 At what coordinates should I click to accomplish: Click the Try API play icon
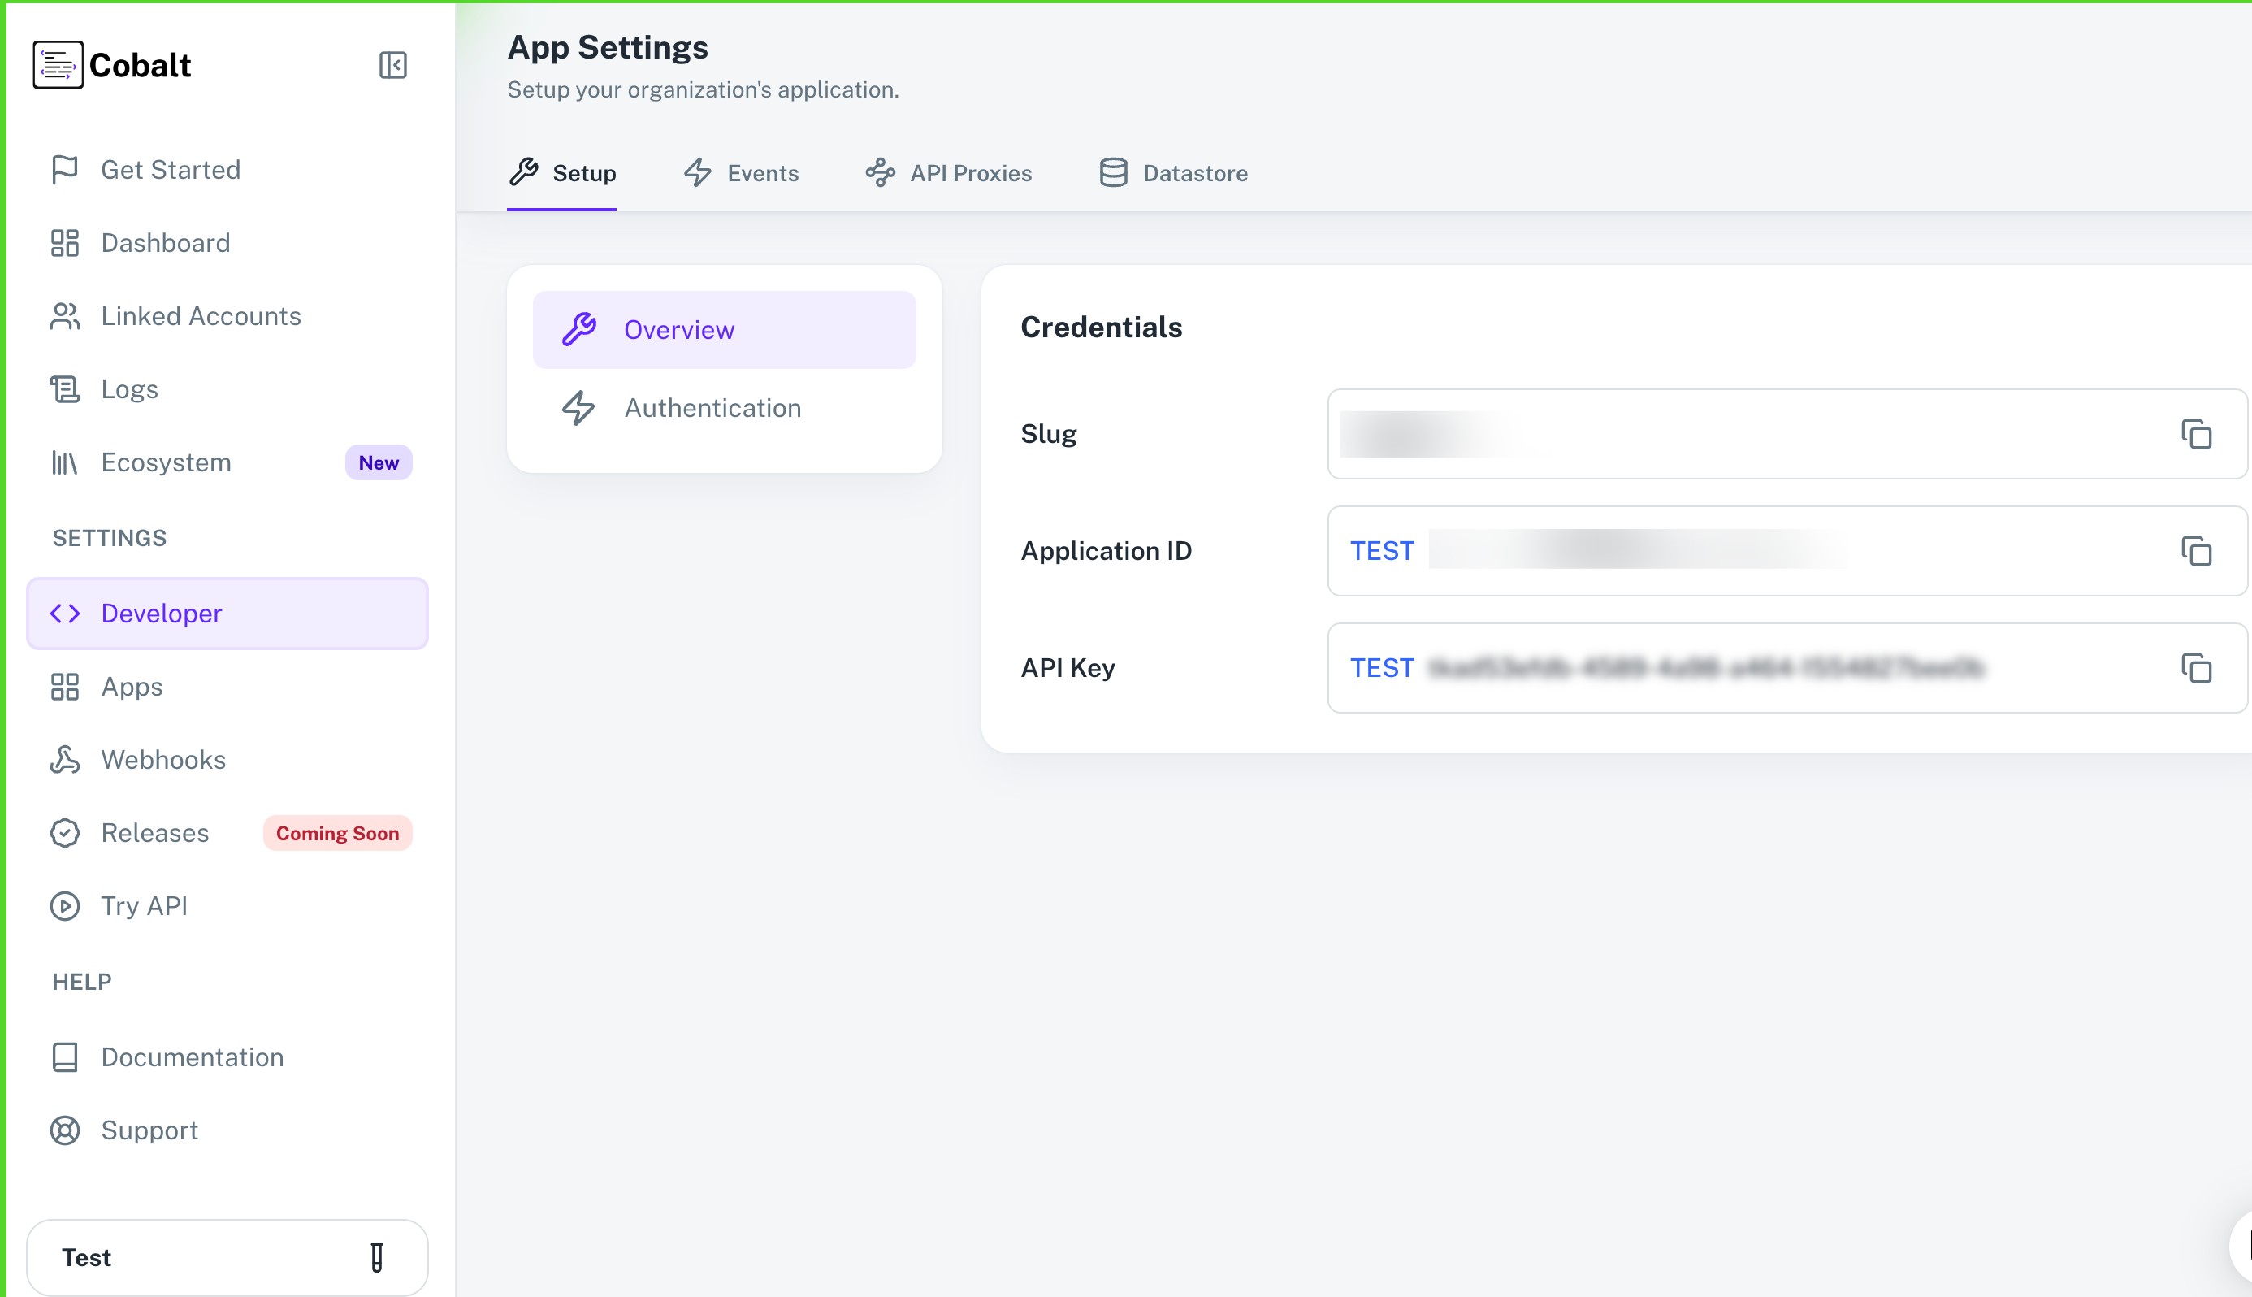click(64, 906)
